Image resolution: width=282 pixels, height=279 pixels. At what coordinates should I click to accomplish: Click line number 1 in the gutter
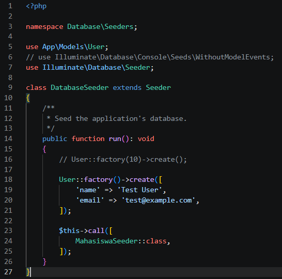10,6
